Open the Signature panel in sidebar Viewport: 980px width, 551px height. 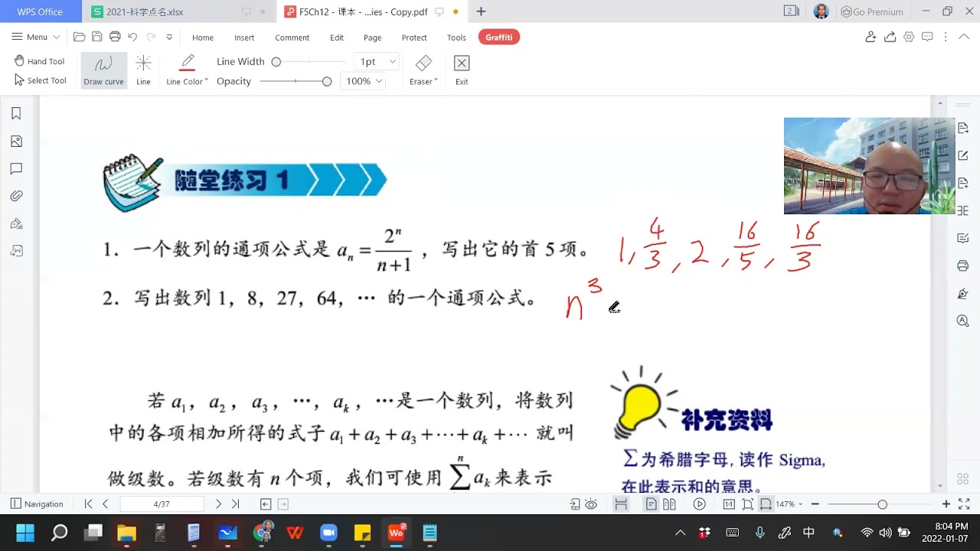(16, 223)
